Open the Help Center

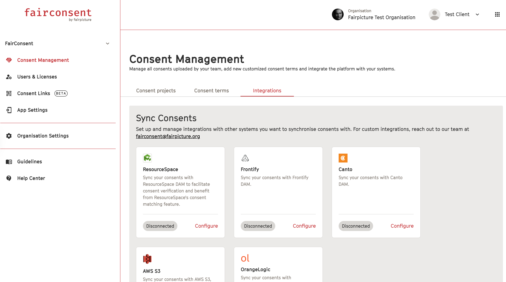[31, 178]
